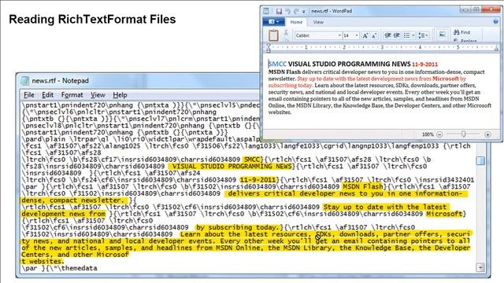
Task: Click highlighted 11-9-2011 in Notepad
Action: pos(258,180)
